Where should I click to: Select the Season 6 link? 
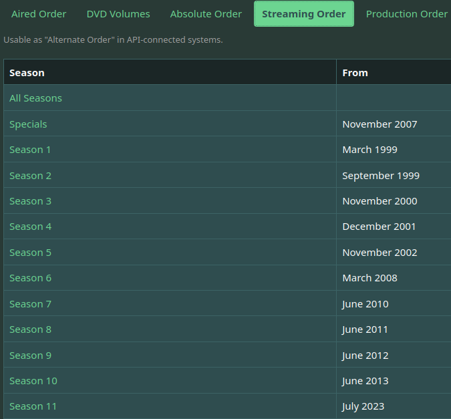30,278
